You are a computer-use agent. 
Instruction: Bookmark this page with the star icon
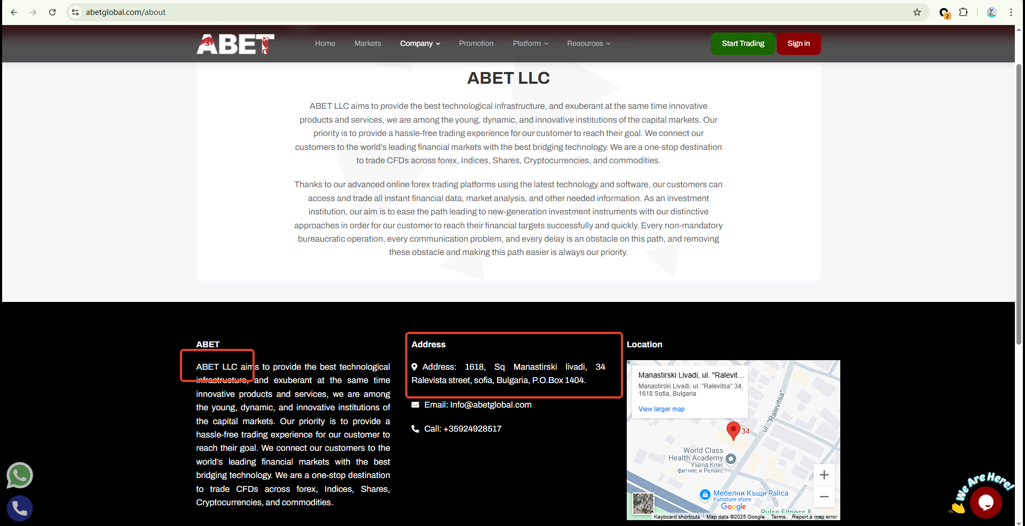pyautogui.click(x=917, y=12)
